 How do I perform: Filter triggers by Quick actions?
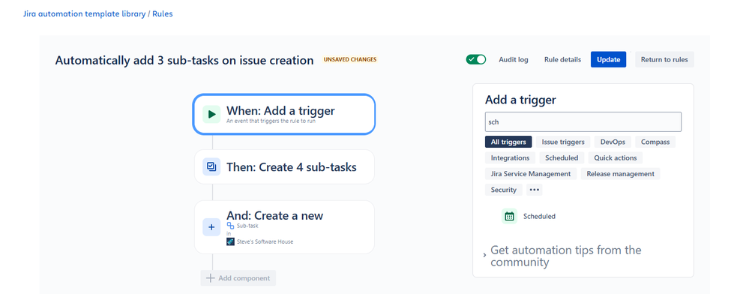click(x=616, y=157)
